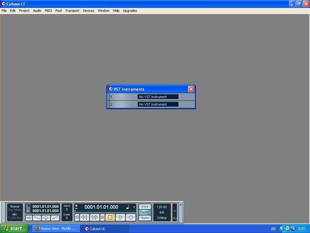Enable the metronome Click button

tap(145, 207)
